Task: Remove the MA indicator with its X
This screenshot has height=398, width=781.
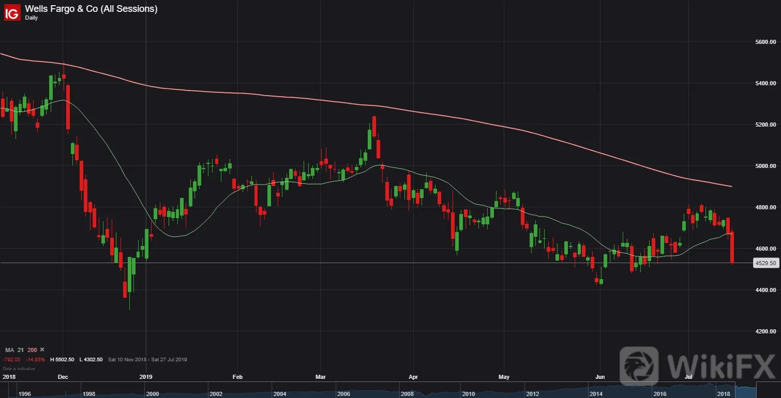Action: point(42,350)
